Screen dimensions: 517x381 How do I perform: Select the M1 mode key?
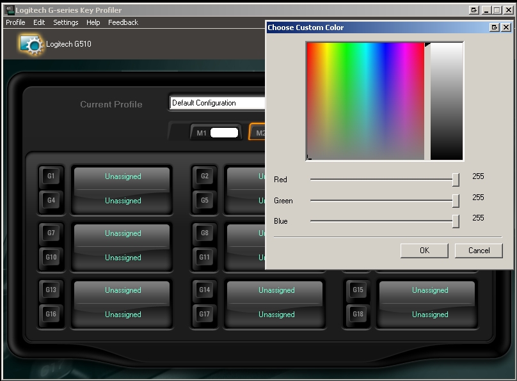coord(202,133)
